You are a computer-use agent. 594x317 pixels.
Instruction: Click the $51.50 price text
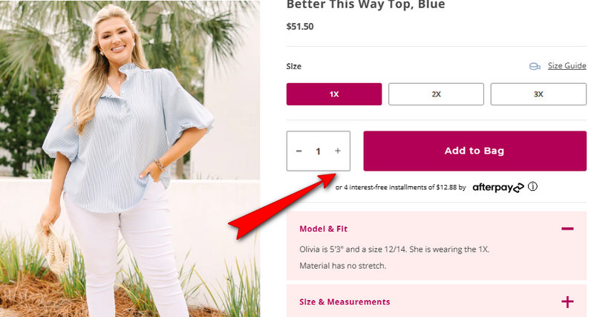(x=300, y=27)
